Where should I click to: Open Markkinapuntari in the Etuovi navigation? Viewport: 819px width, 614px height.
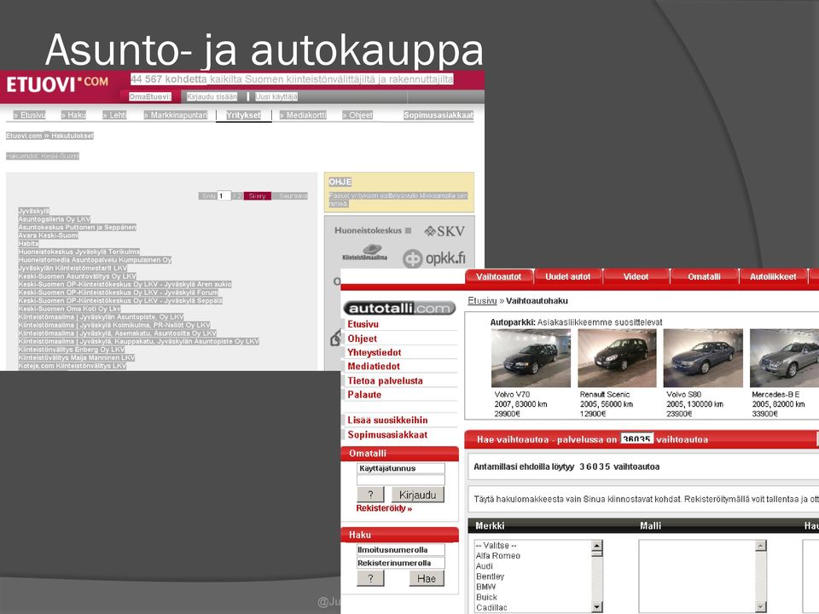point(176,115)
